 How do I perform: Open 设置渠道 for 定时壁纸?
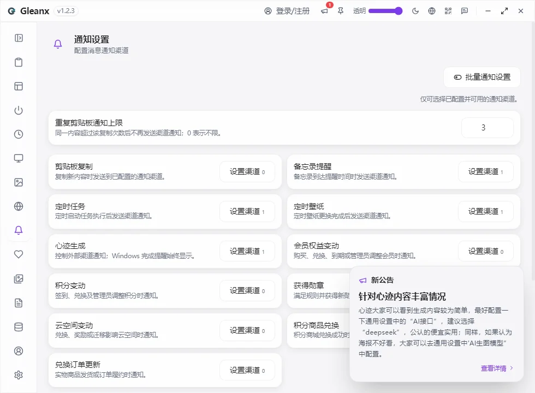[x=486, y=212]
